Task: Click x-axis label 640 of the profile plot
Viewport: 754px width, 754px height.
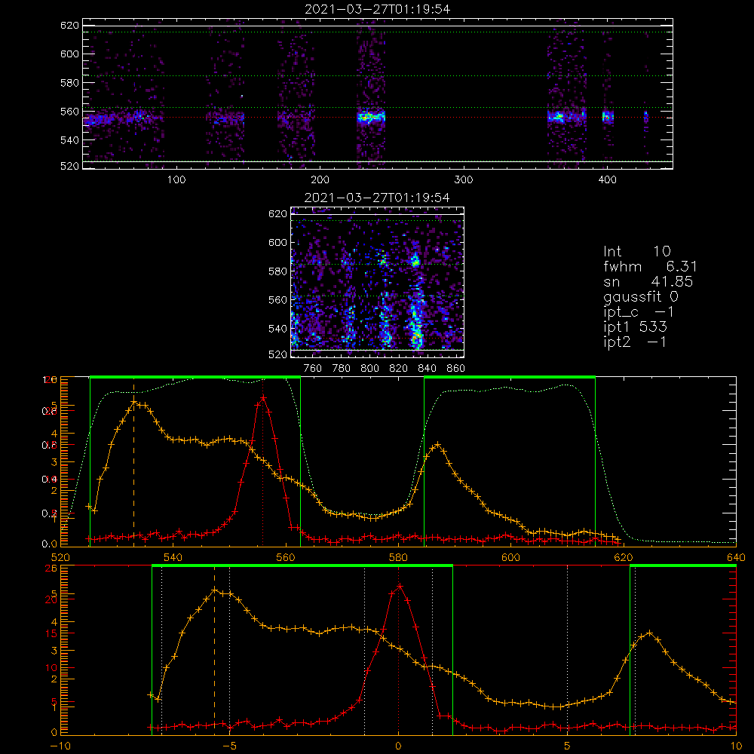Action: pos(736,558)
